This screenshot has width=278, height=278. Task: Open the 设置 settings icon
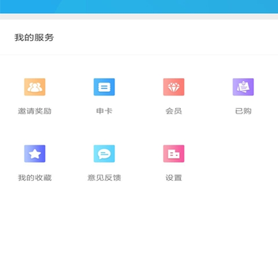point(174,154)
